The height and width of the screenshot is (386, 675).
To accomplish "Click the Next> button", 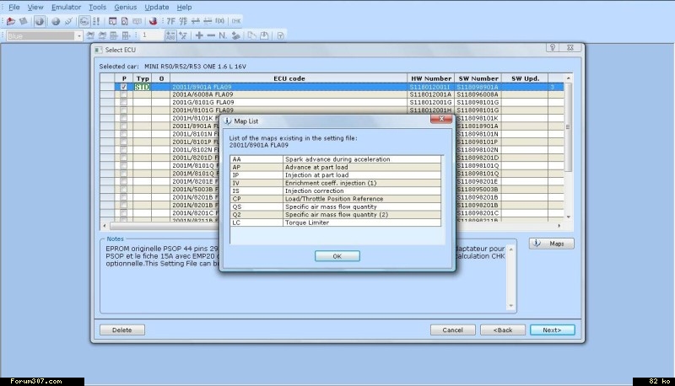I will [552, 330].
